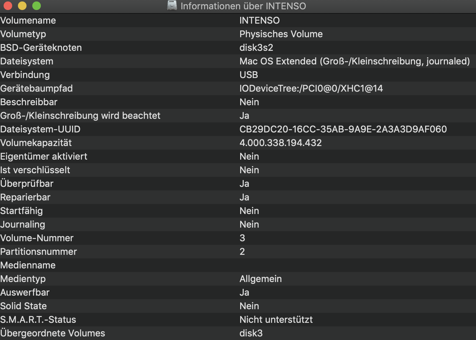Select the Gerätebaumpfad IODeviceTree path value
This screenshot has height=340, width=476.
(x=311, y=88)
